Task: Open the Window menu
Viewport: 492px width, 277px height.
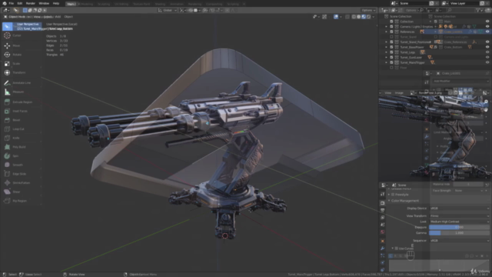Action: tap(44, 3)
